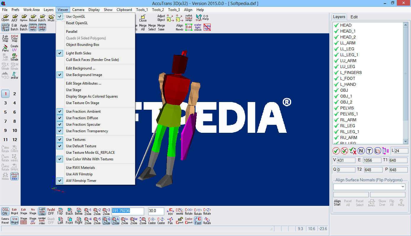Toggle the Light both sides toolbar button
Screen dimensions: 411x236
[42, 211]
